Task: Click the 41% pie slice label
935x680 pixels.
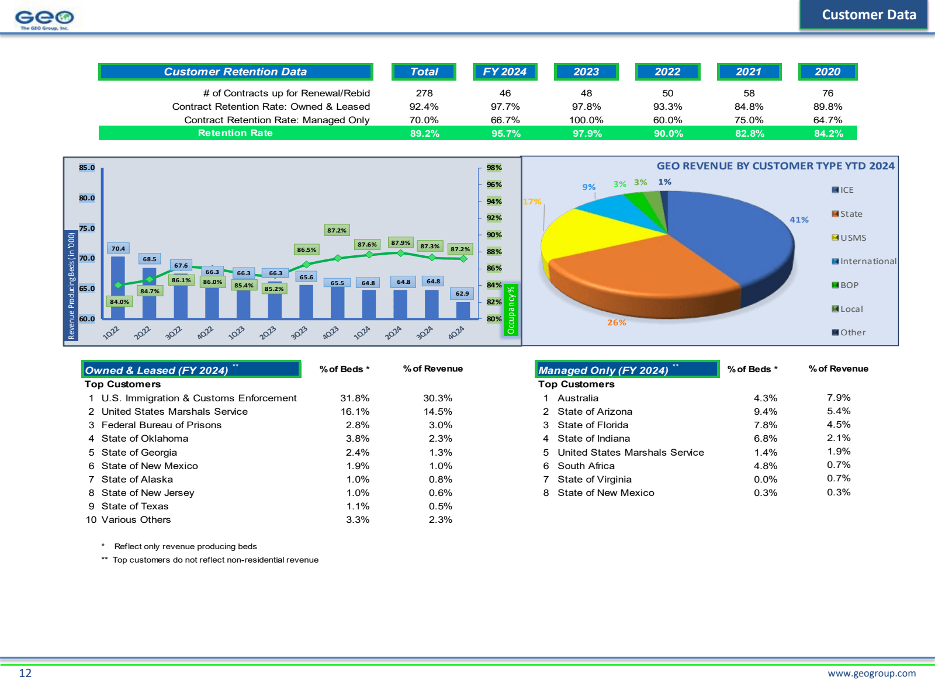Action: (x=799, y=220)
